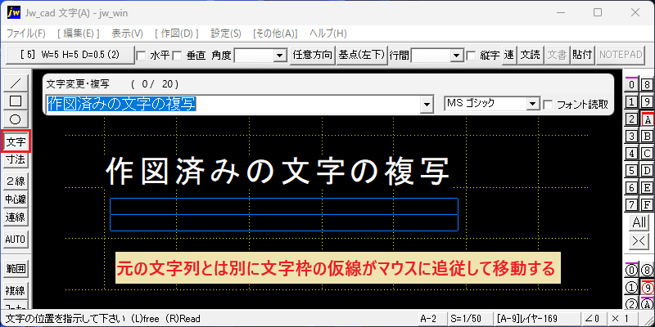This screenshot has width=655, height=327.
Task: Select layer group button 9 circled in red
Action: (647, 288)
